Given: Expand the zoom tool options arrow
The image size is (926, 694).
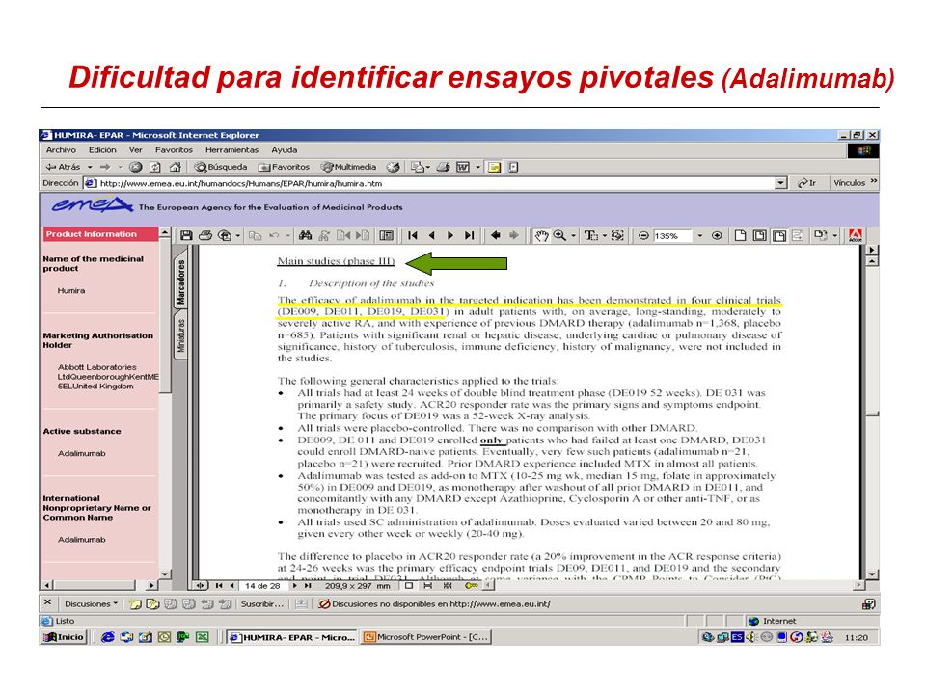Looking at the screenshot, I should (573, 236).
